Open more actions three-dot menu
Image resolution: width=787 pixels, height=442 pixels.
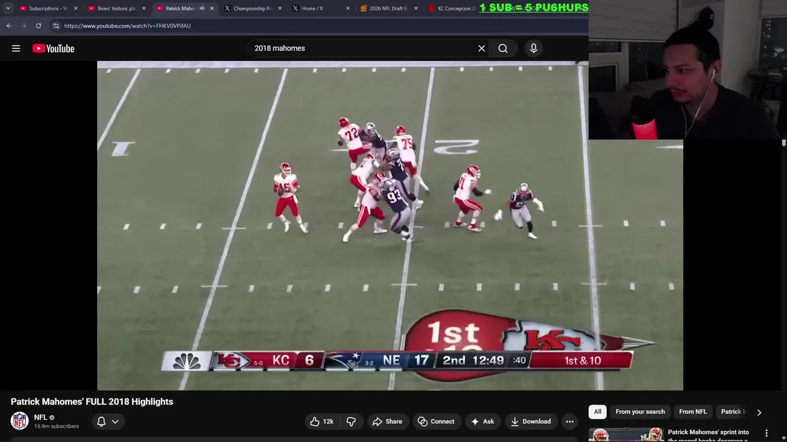pyautogui.click(x=570, y=421)
